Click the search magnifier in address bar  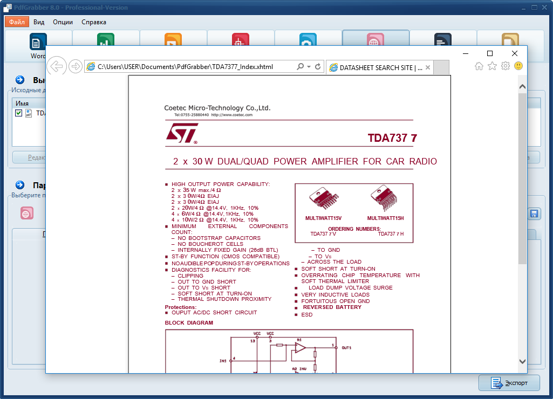pos(300,66)
